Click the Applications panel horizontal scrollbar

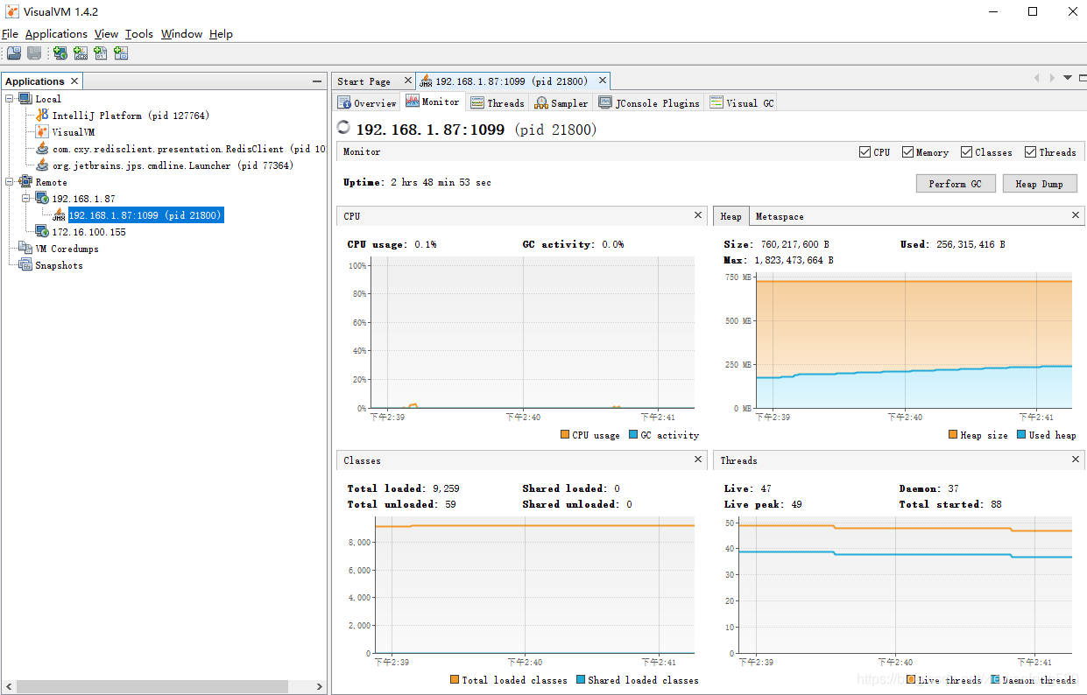coord(152,687)
